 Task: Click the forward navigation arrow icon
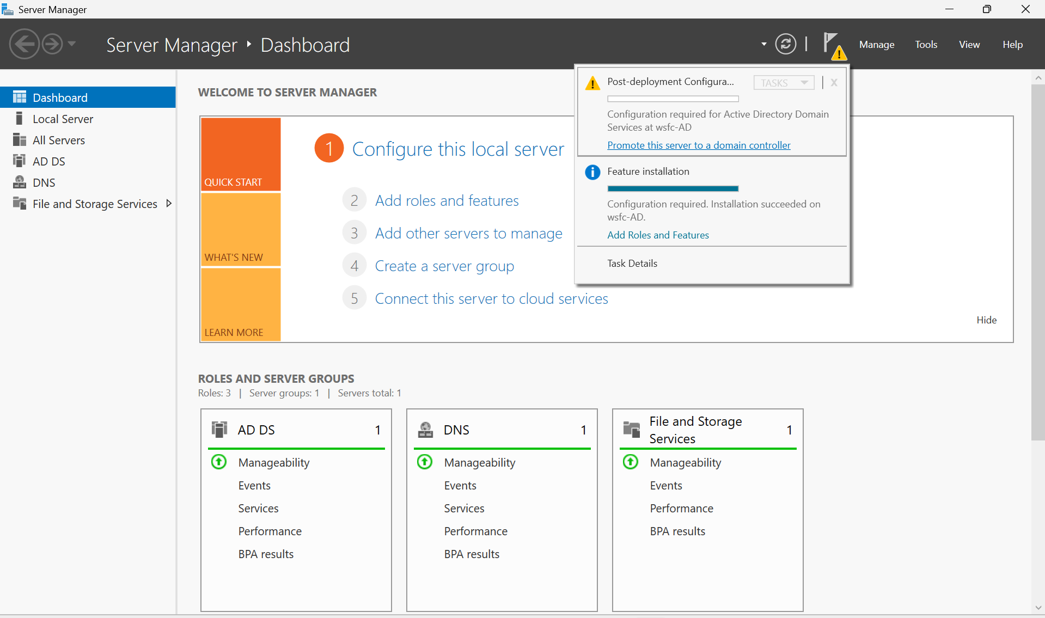(x=52, y=44)
